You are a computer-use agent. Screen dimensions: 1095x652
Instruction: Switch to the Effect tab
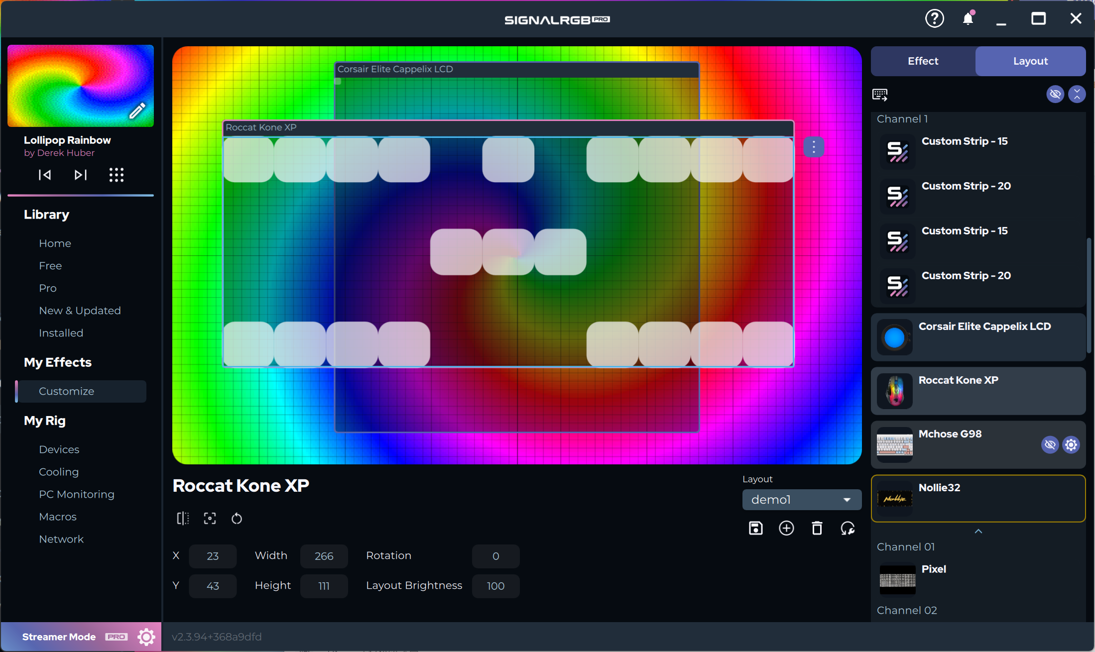(x=923, y=61)
